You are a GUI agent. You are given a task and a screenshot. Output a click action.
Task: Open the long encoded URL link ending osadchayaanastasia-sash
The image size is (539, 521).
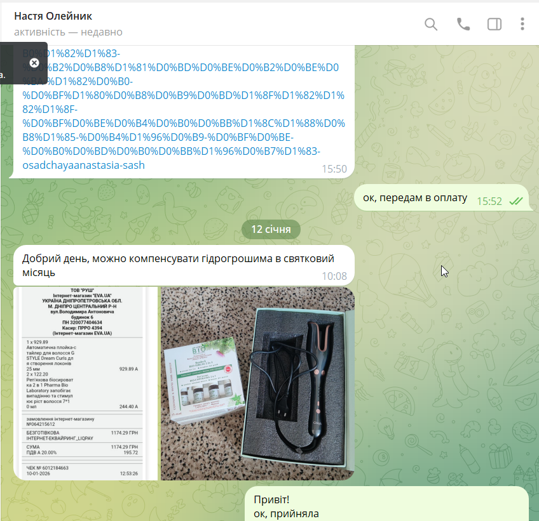click(184, 109)
